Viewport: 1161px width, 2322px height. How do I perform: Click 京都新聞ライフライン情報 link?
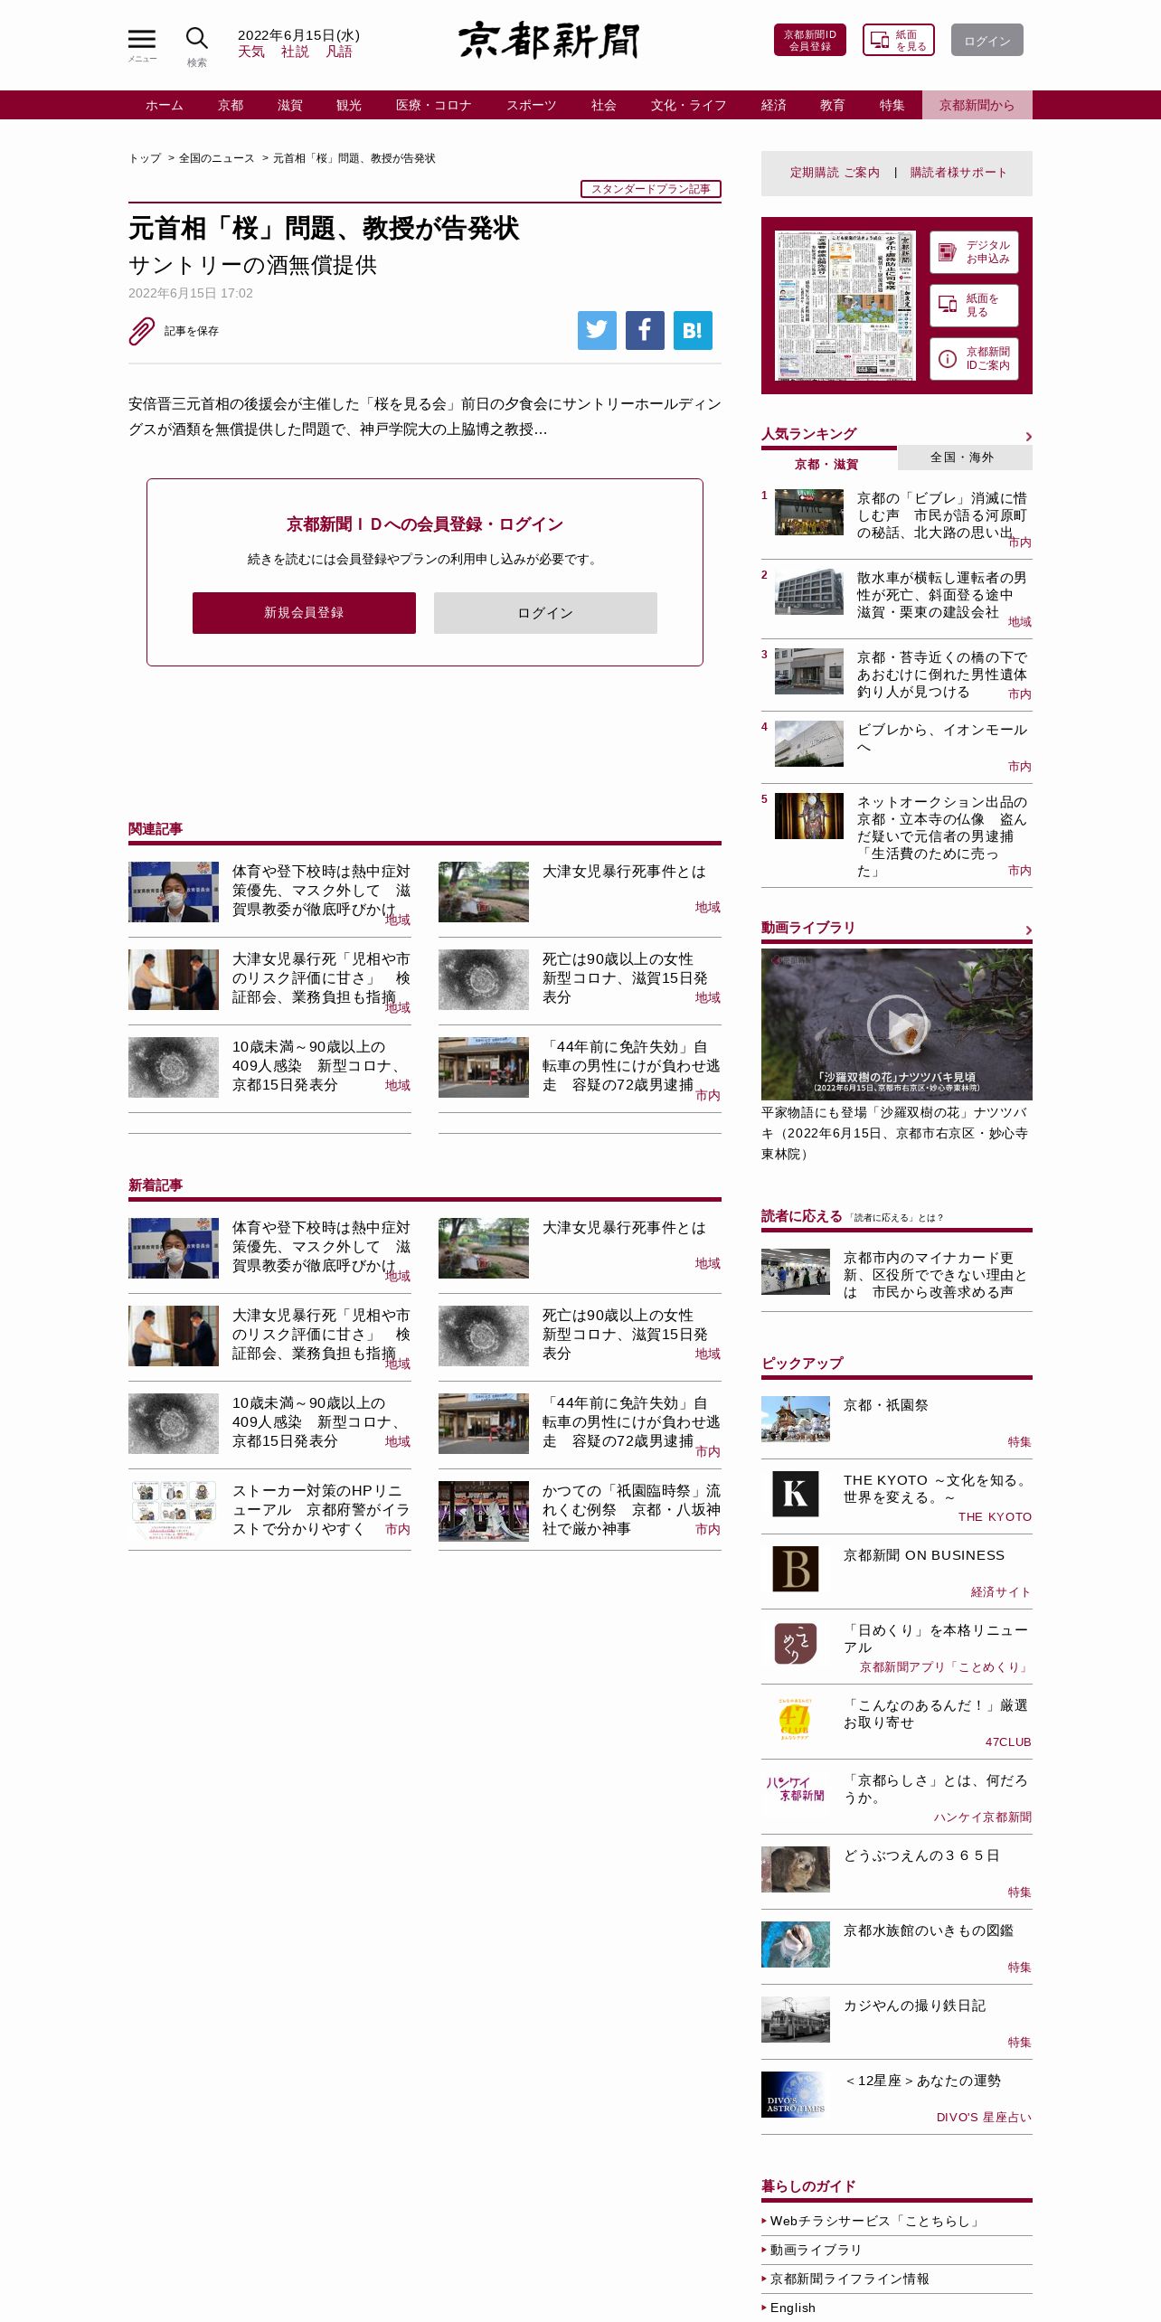pyautogui.click(x=850, y=2279)
